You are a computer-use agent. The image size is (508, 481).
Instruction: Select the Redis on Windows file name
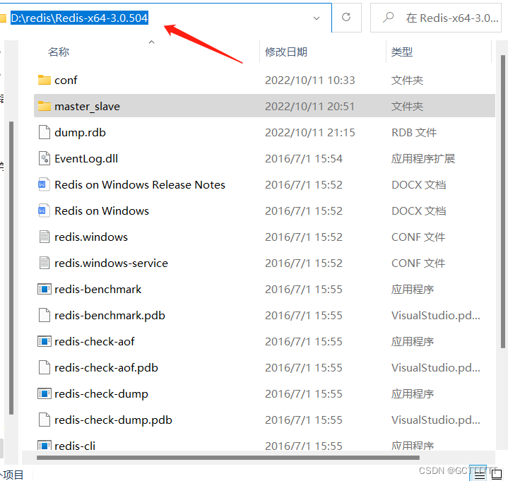(x=102, y=211)
